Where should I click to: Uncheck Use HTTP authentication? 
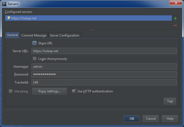[74, 91]
